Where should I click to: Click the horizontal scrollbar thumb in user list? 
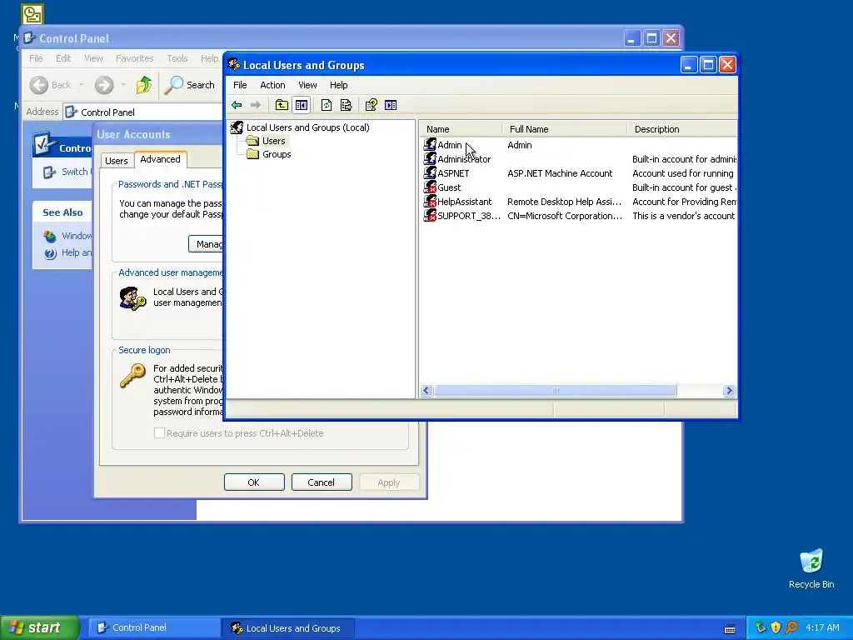(x=556, y=390)
